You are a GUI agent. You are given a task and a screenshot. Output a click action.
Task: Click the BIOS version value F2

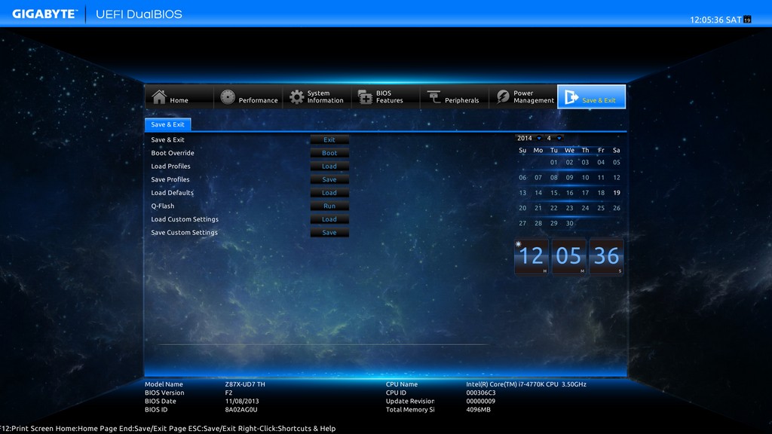click(x=228, y=393)
